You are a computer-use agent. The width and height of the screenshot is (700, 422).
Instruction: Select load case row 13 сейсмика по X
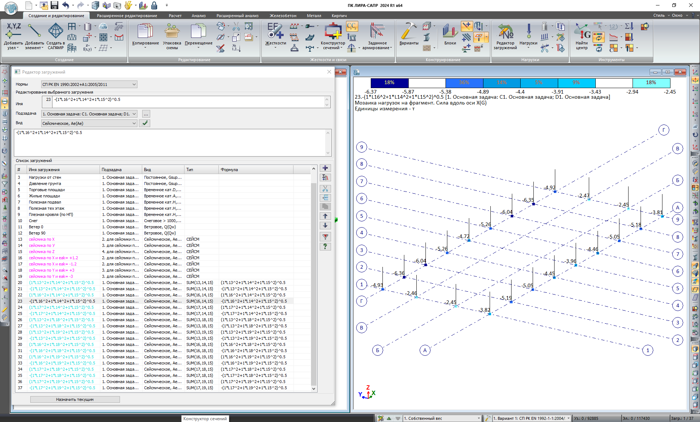42,239
